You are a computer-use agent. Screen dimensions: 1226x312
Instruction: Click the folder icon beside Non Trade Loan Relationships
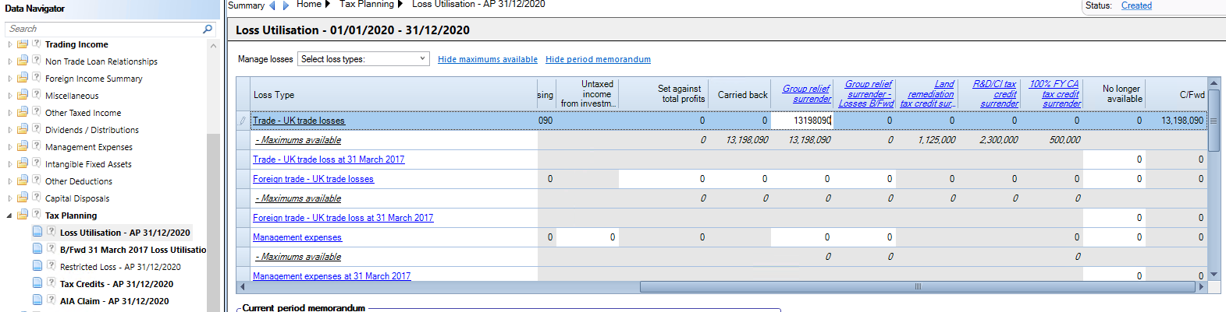click(x=23, y=61)
